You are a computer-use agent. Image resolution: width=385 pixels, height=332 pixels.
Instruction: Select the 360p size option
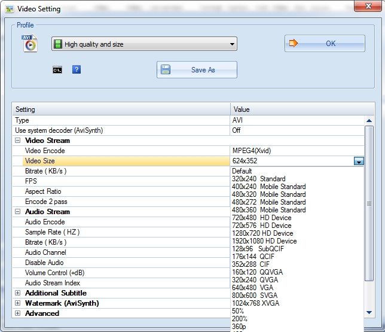tap(297, 327)
